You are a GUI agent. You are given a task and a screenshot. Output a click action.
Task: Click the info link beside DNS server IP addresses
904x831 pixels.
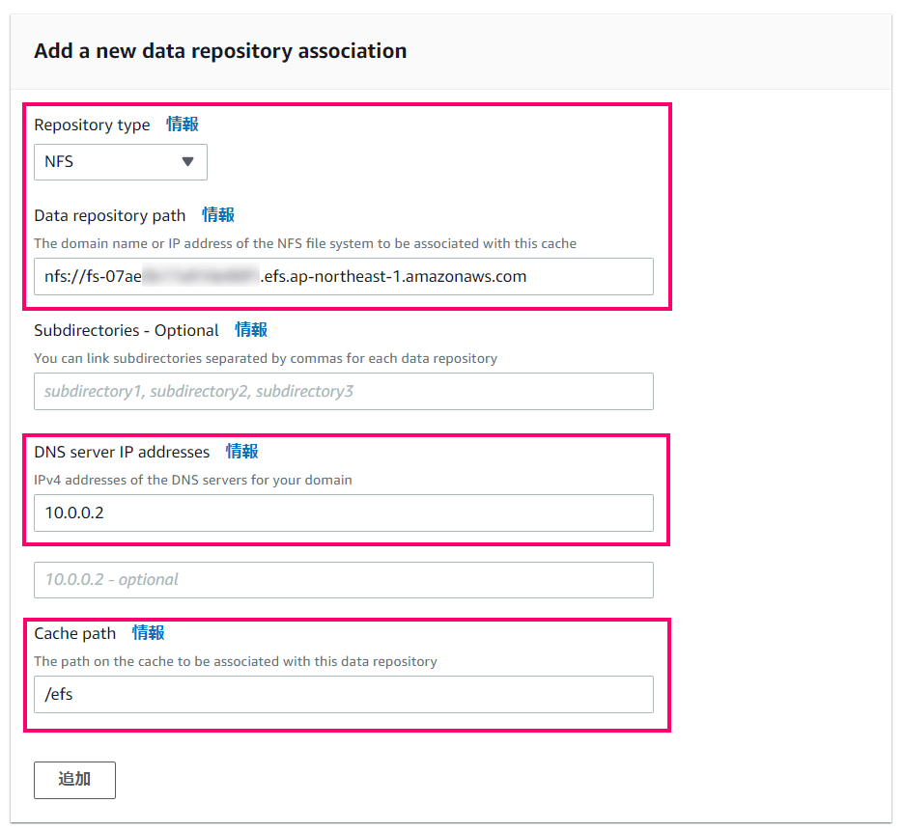coord(241,452)
